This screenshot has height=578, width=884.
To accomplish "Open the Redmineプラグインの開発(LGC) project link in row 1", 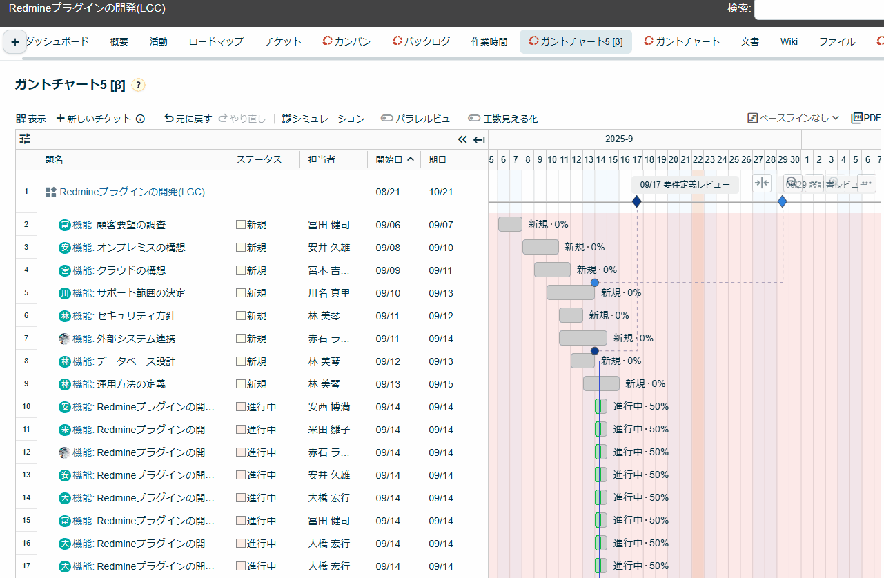I will [132, 192].
